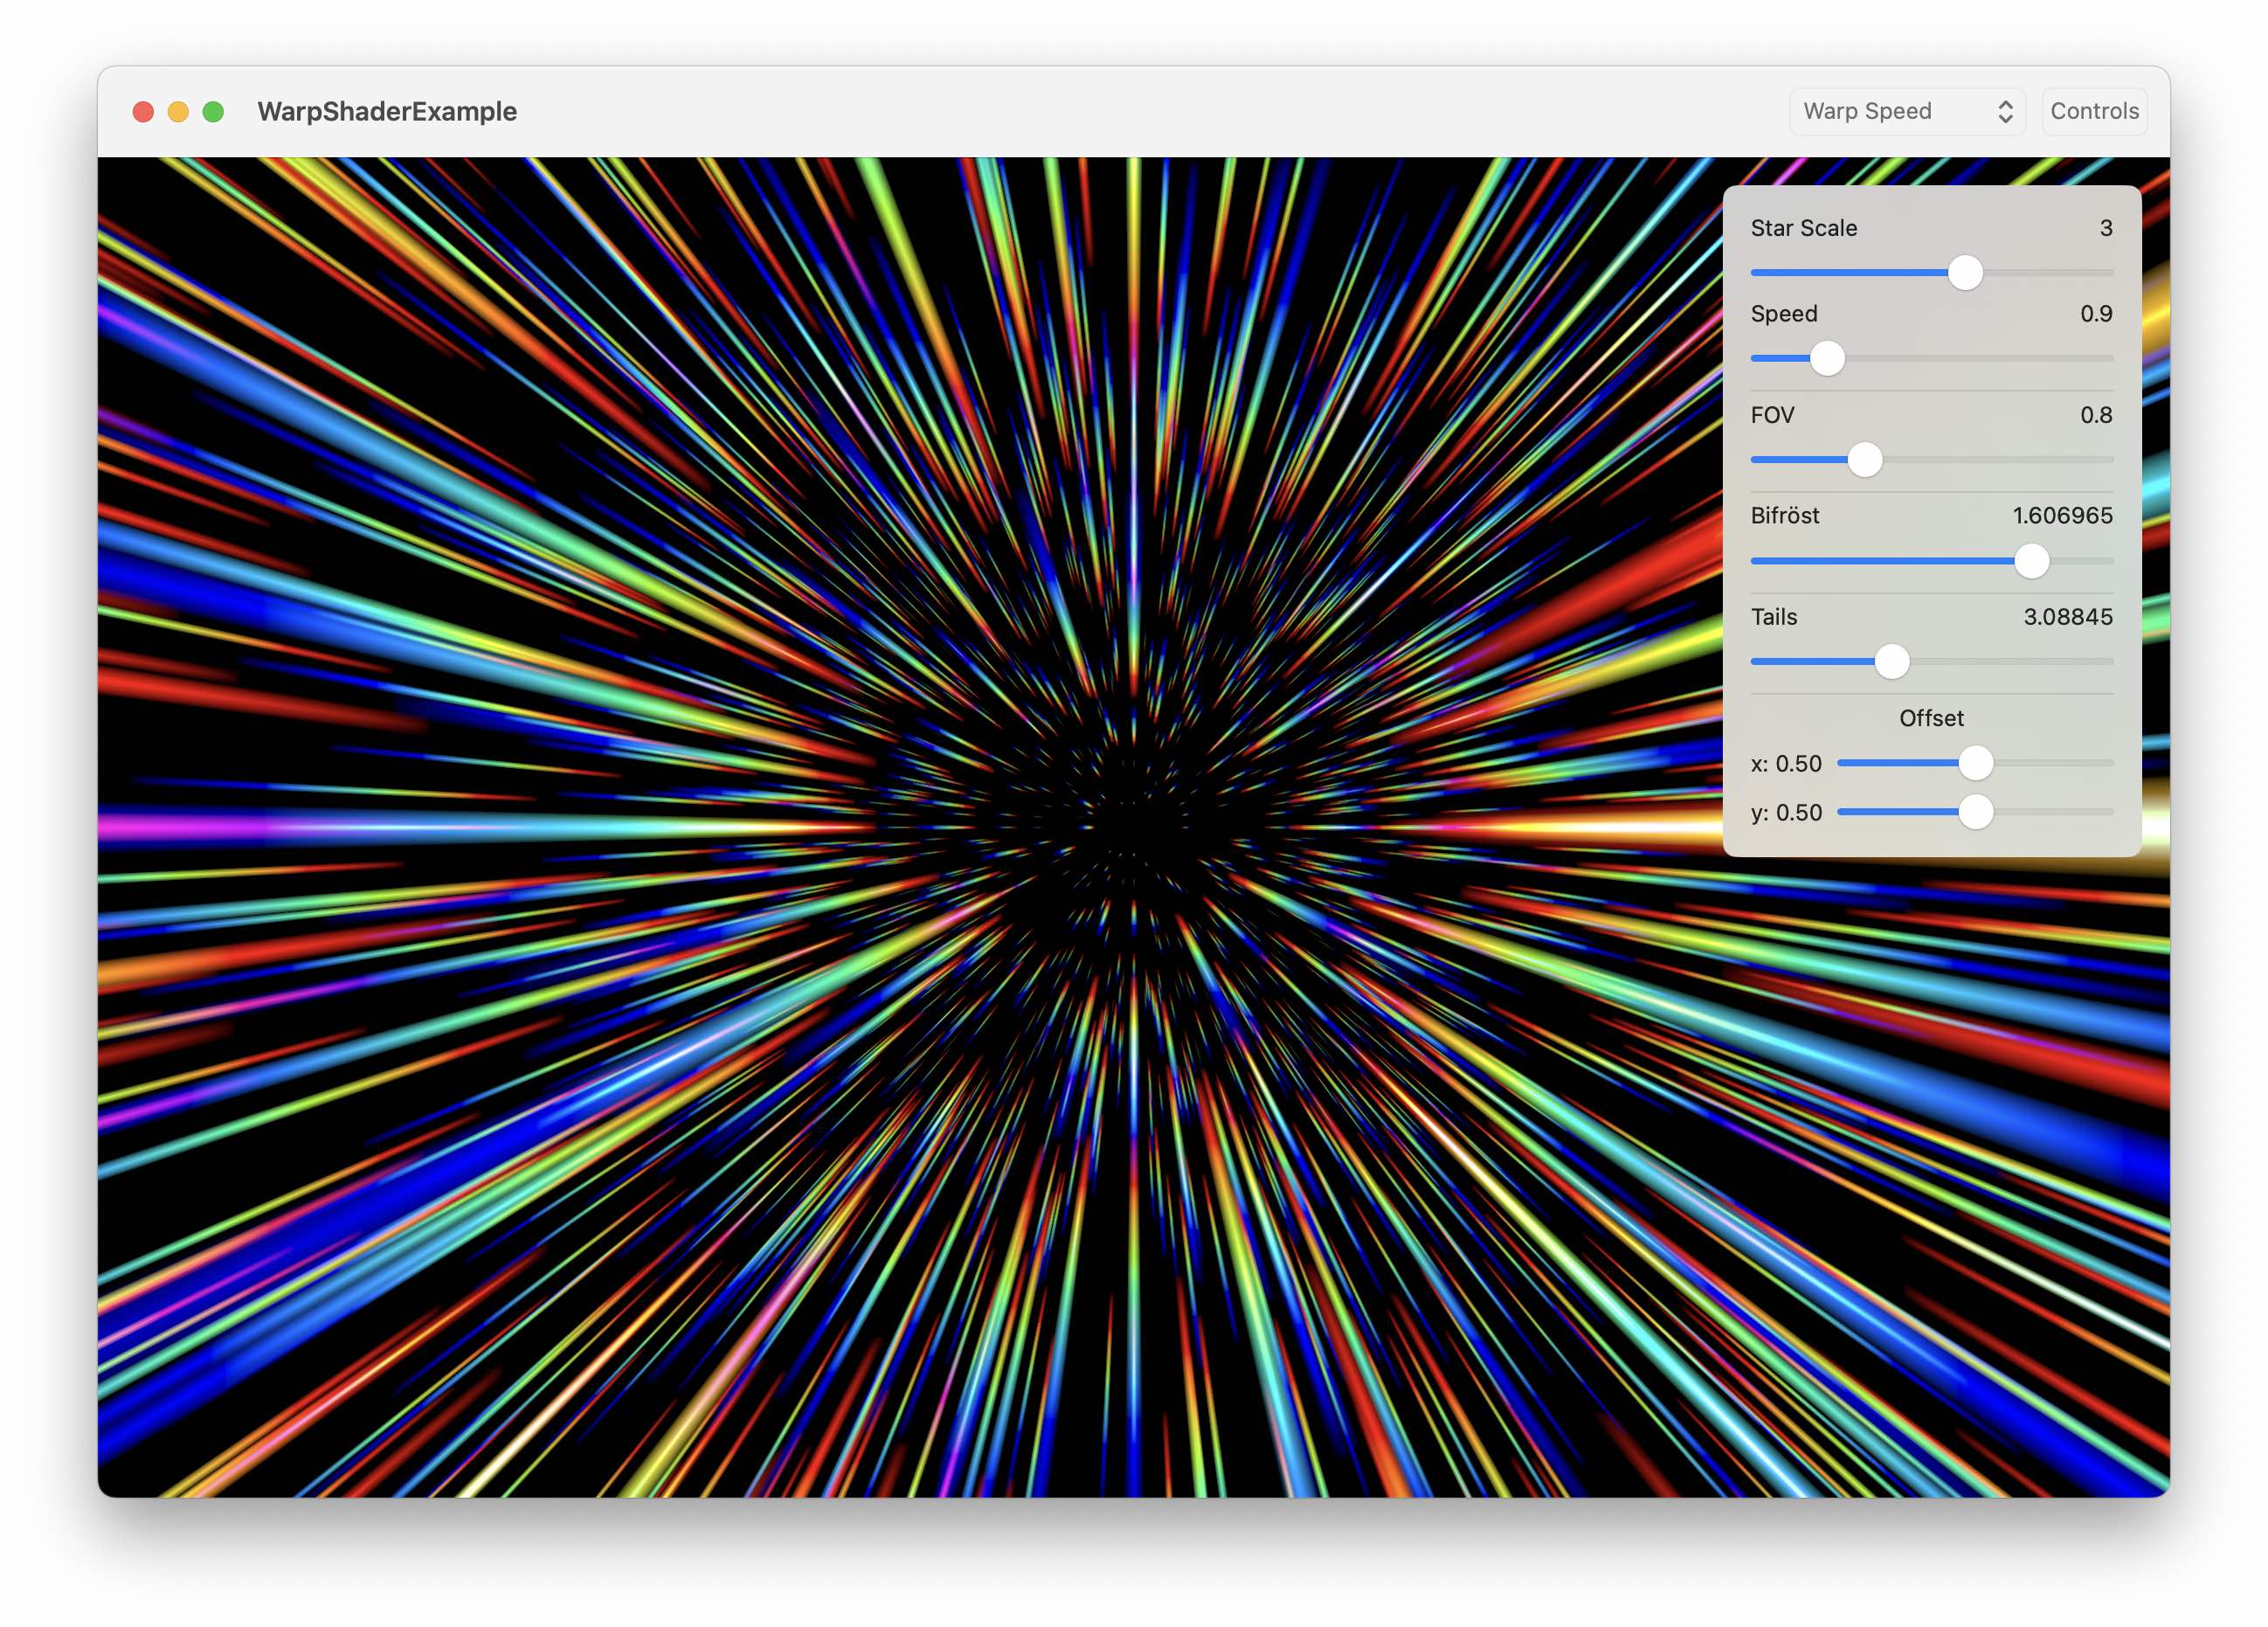2268x1627 pixels.
Task: Close the WarpShaderExample window
Action: pyautogui.click(x=143, y=112)
